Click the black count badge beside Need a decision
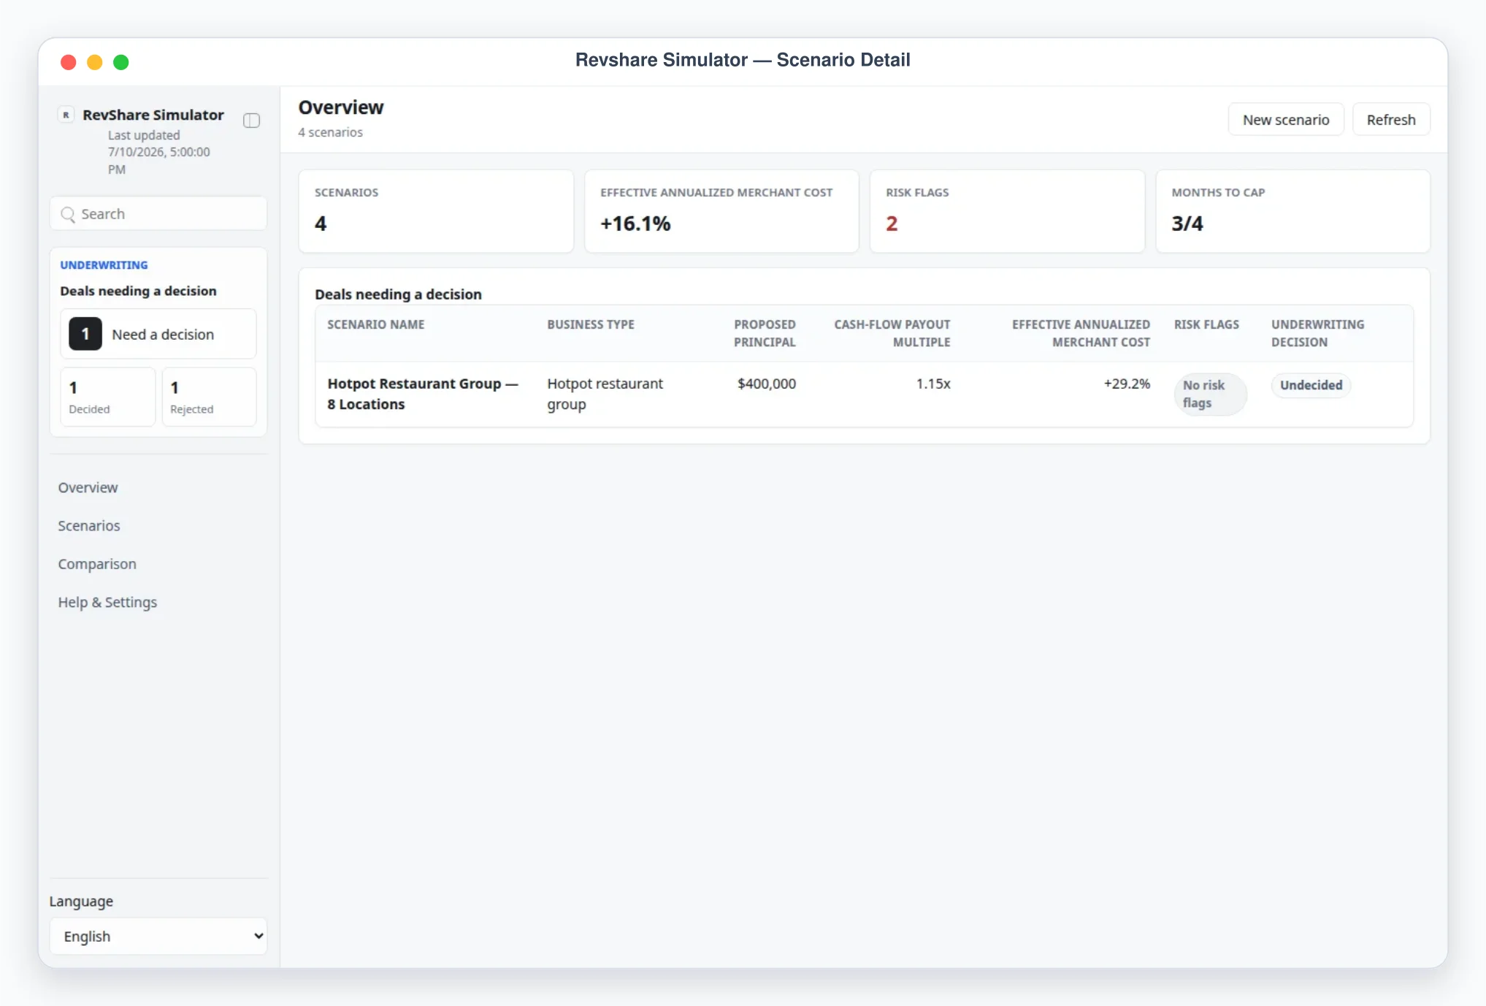Screen dimensions: 1486x1006 coord(85,334)
